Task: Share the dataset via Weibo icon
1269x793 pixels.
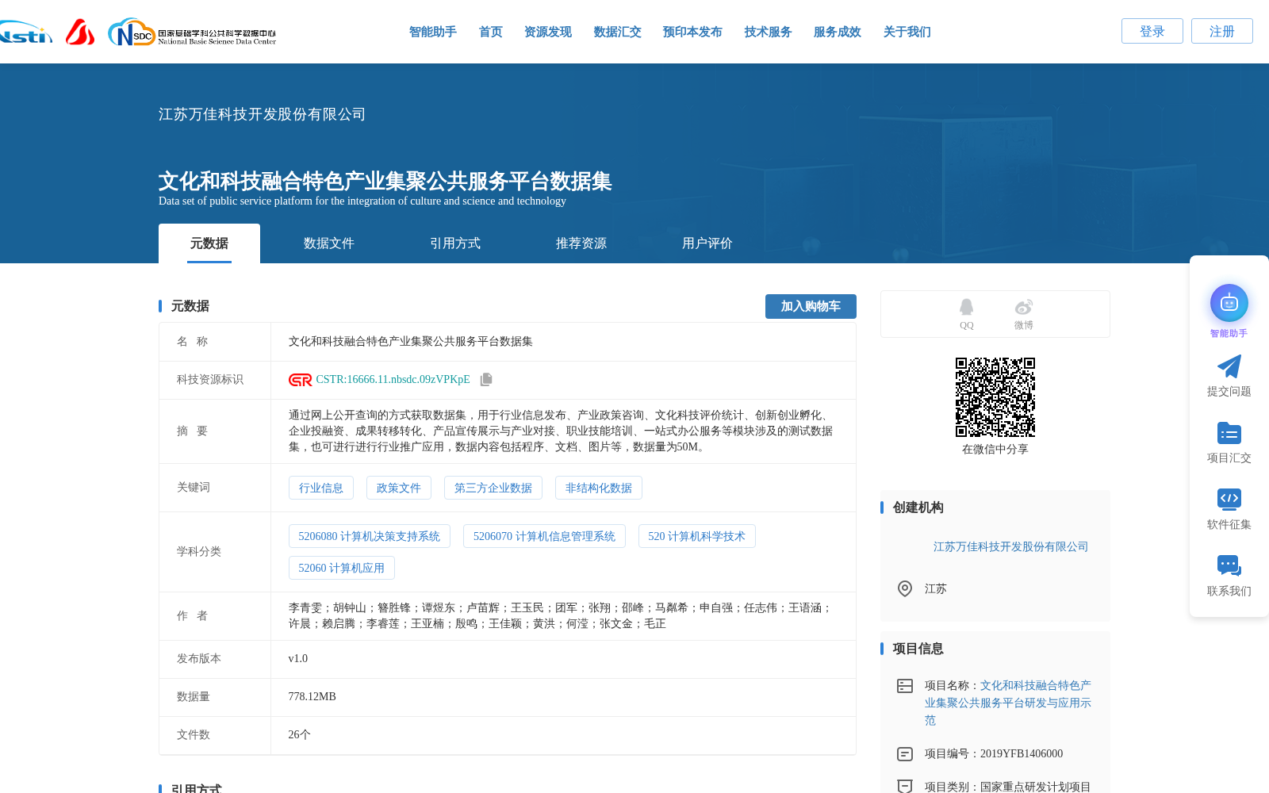Action: point(1024,308)
